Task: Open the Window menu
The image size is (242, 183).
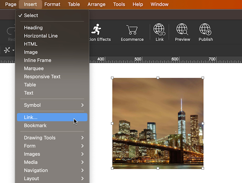Action: (x=159, y=4)
